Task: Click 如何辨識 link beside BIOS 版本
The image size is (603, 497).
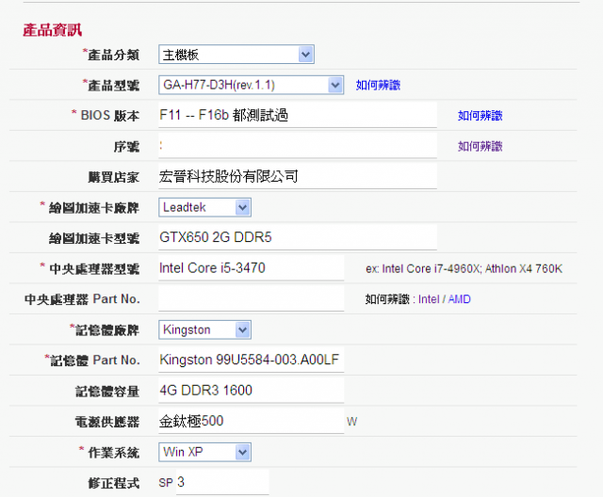Action: click(x=480, y=115)
